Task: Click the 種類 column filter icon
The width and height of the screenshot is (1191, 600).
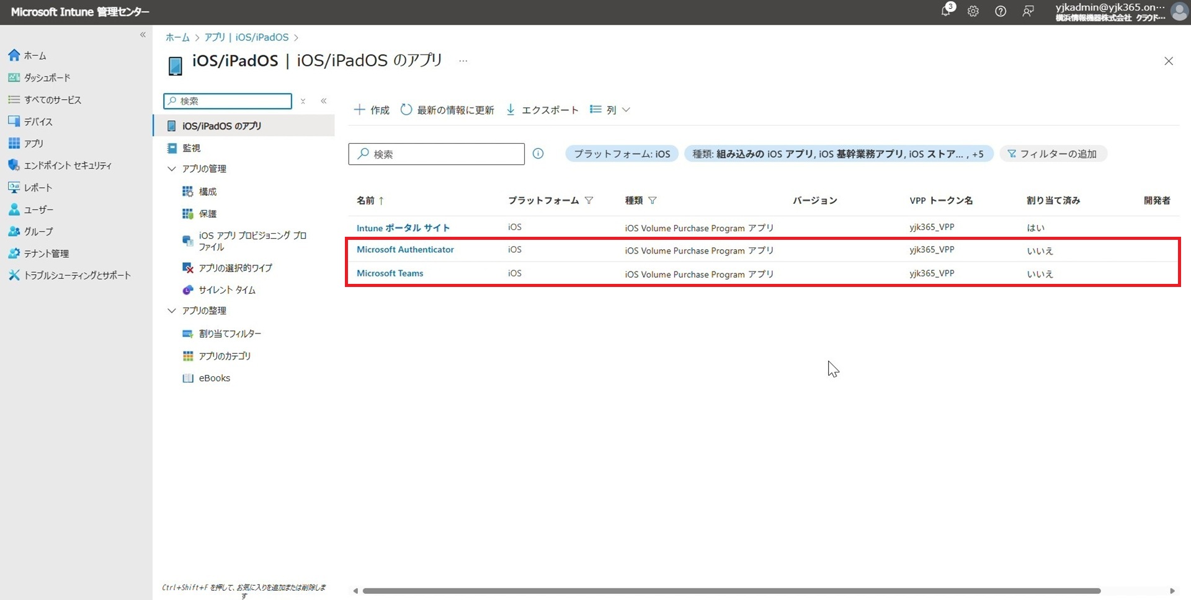Action: (x=652, y=200)
